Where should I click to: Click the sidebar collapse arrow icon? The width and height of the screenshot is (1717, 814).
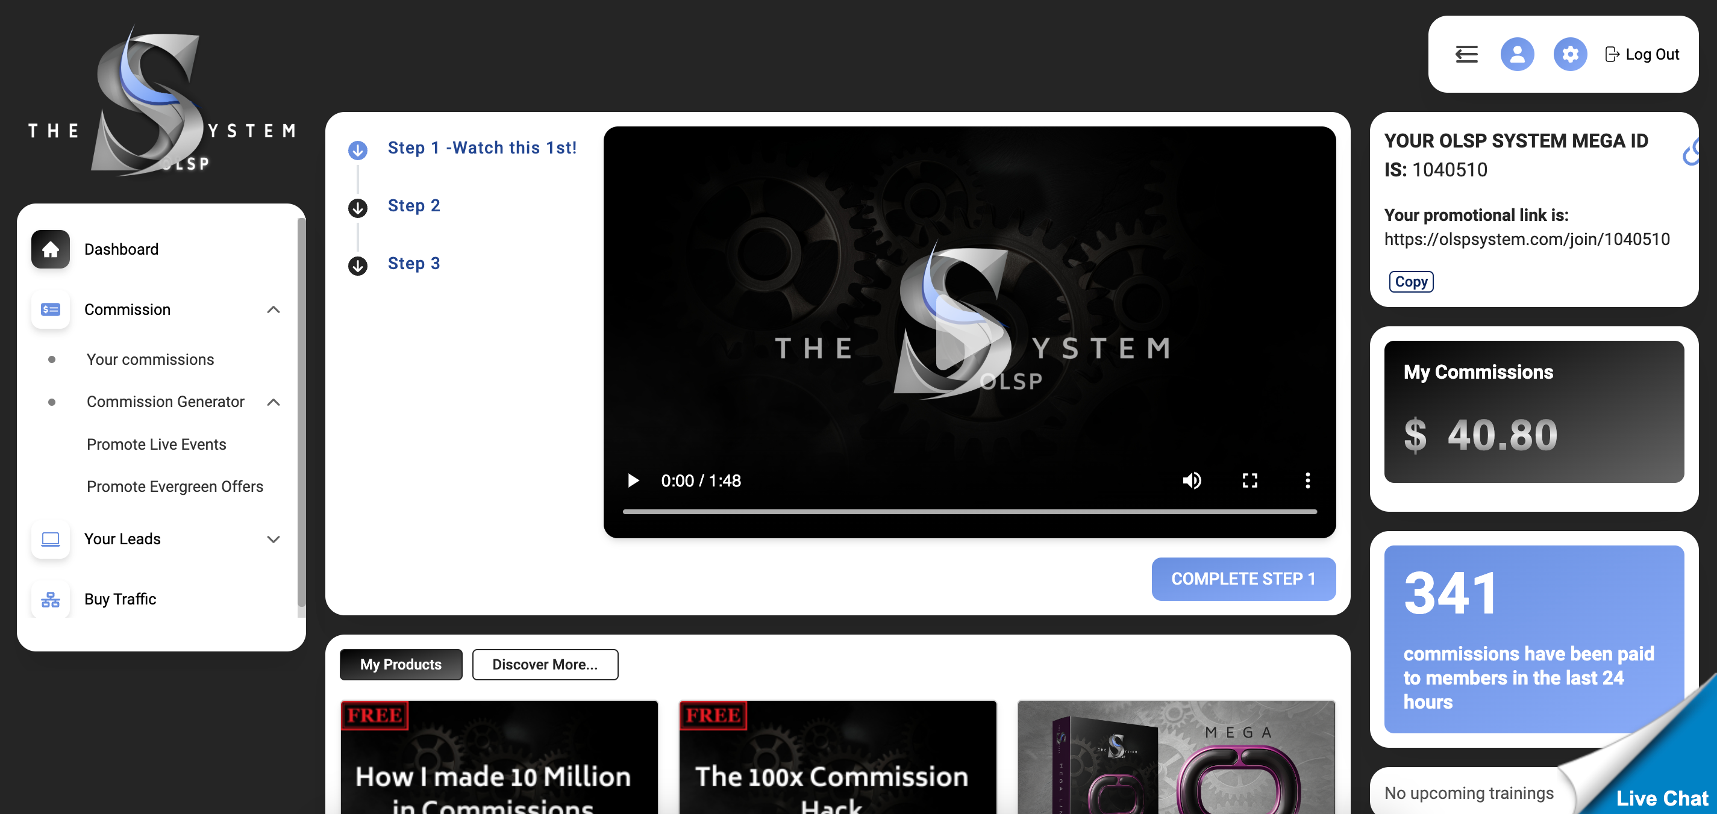coord(1466,54)
